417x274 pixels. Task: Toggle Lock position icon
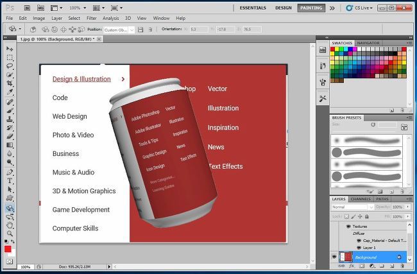tap(360, 216)
